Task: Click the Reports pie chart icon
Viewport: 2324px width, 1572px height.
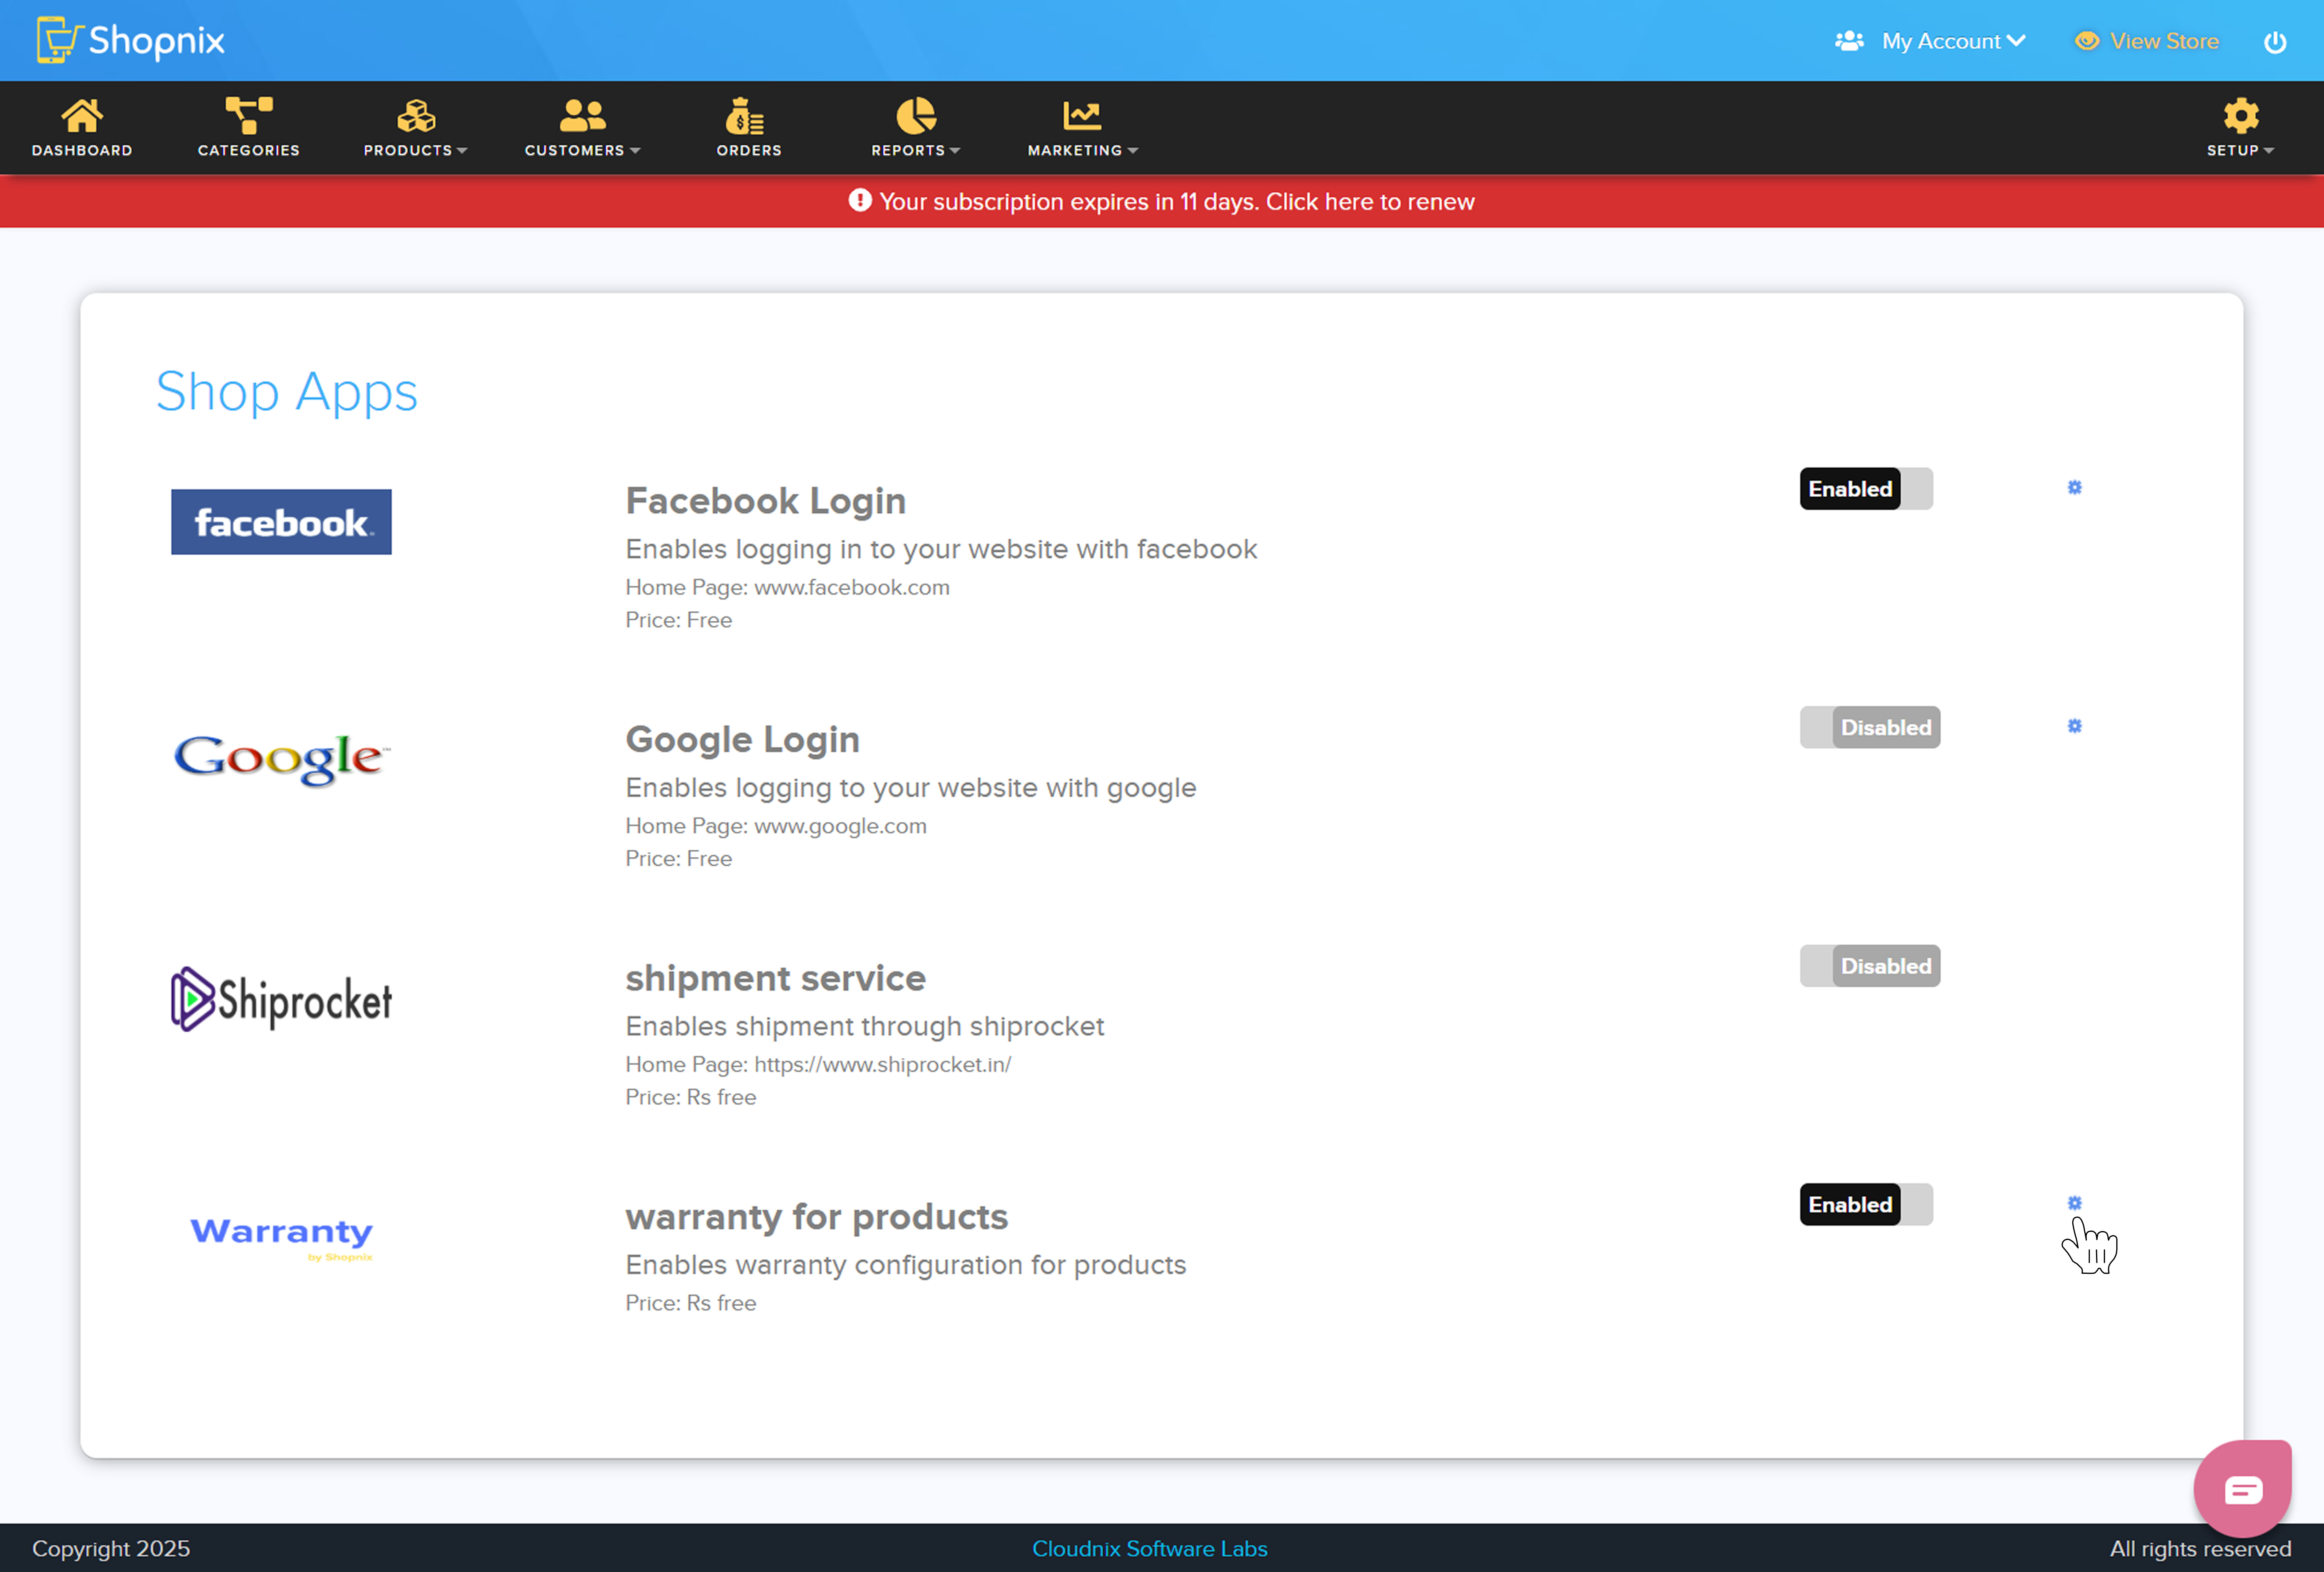Action: [916, 116]
